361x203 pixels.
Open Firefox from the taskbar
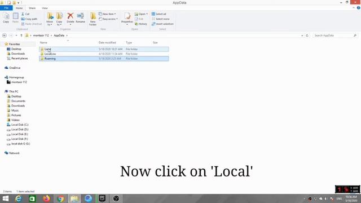[46, 198]
